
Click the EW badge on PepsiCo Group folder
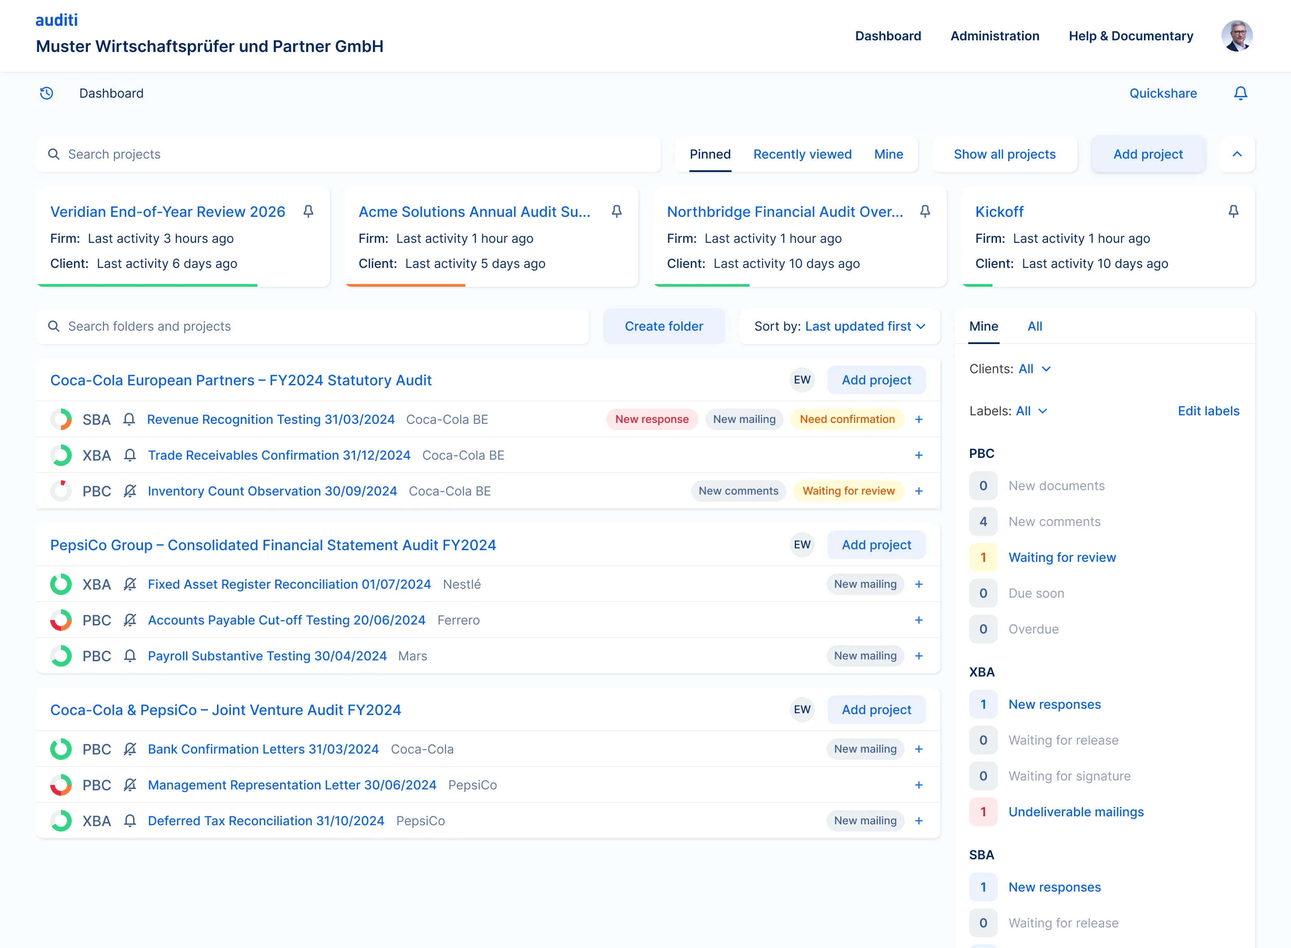[802, 545]
